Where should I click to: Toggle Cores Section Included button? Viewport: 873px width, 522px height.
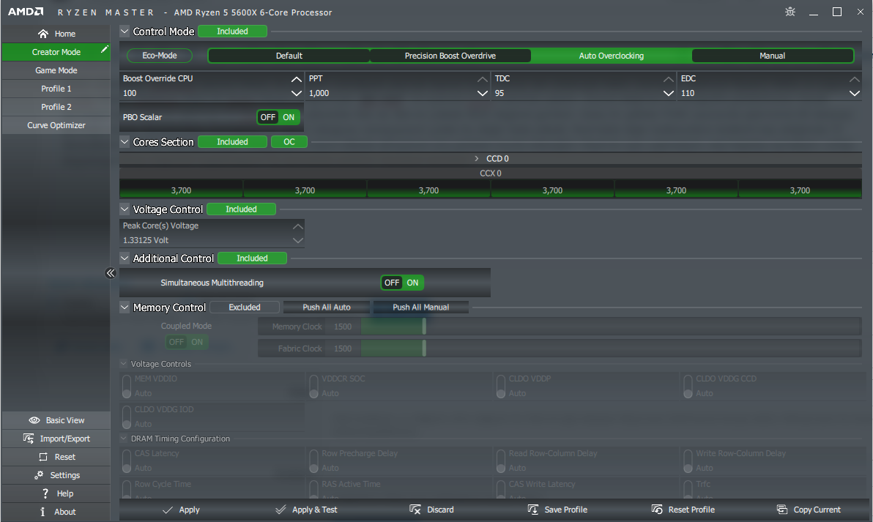point(232,142)
